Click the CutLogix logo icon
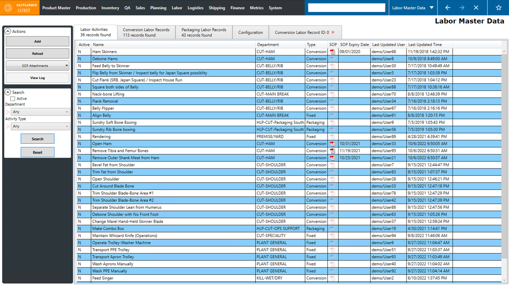 click(8, 7)
